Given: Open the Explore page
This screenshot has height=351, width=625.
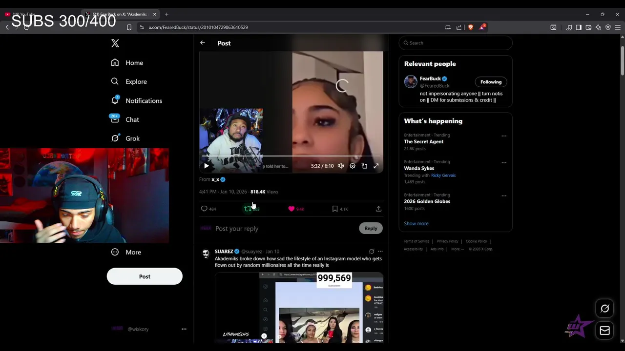Looking at the screenshot, I should tap(128, 81).
